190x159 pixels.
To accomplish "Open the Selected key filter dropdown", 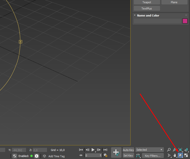I will tap(149, 150).
